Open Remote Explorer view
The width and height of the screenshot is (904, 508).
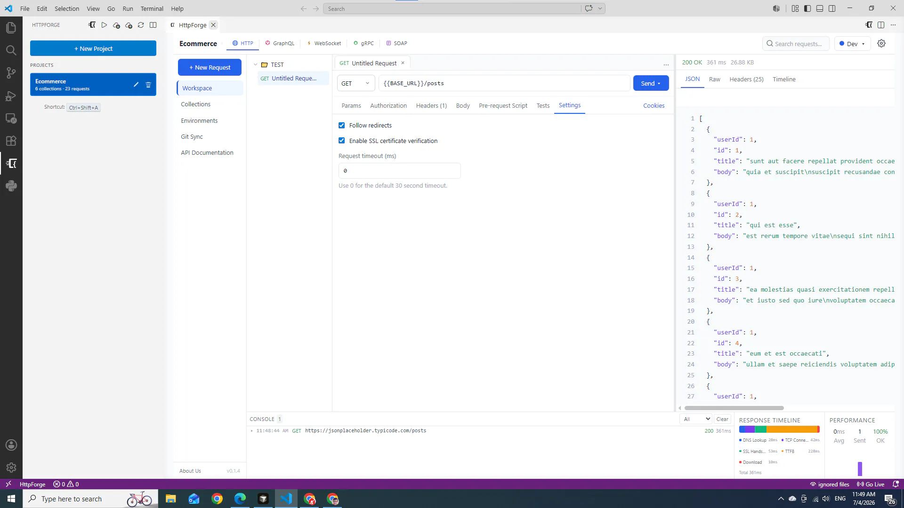pos(11,119)
